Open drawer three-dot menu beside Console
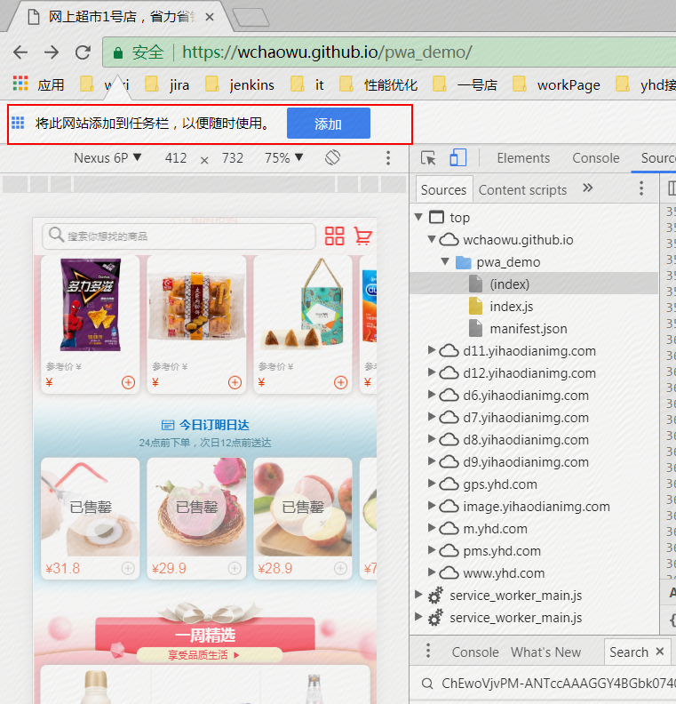The width and height of the screenshot is (676, 704). click(x=428, y=651)
